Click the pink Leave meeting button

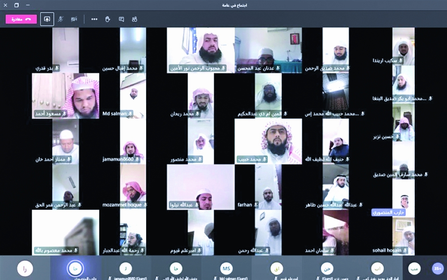pos(21,19)
